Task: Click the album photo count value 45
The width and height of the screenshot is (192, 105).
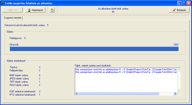Action: [x=113, y=12]
